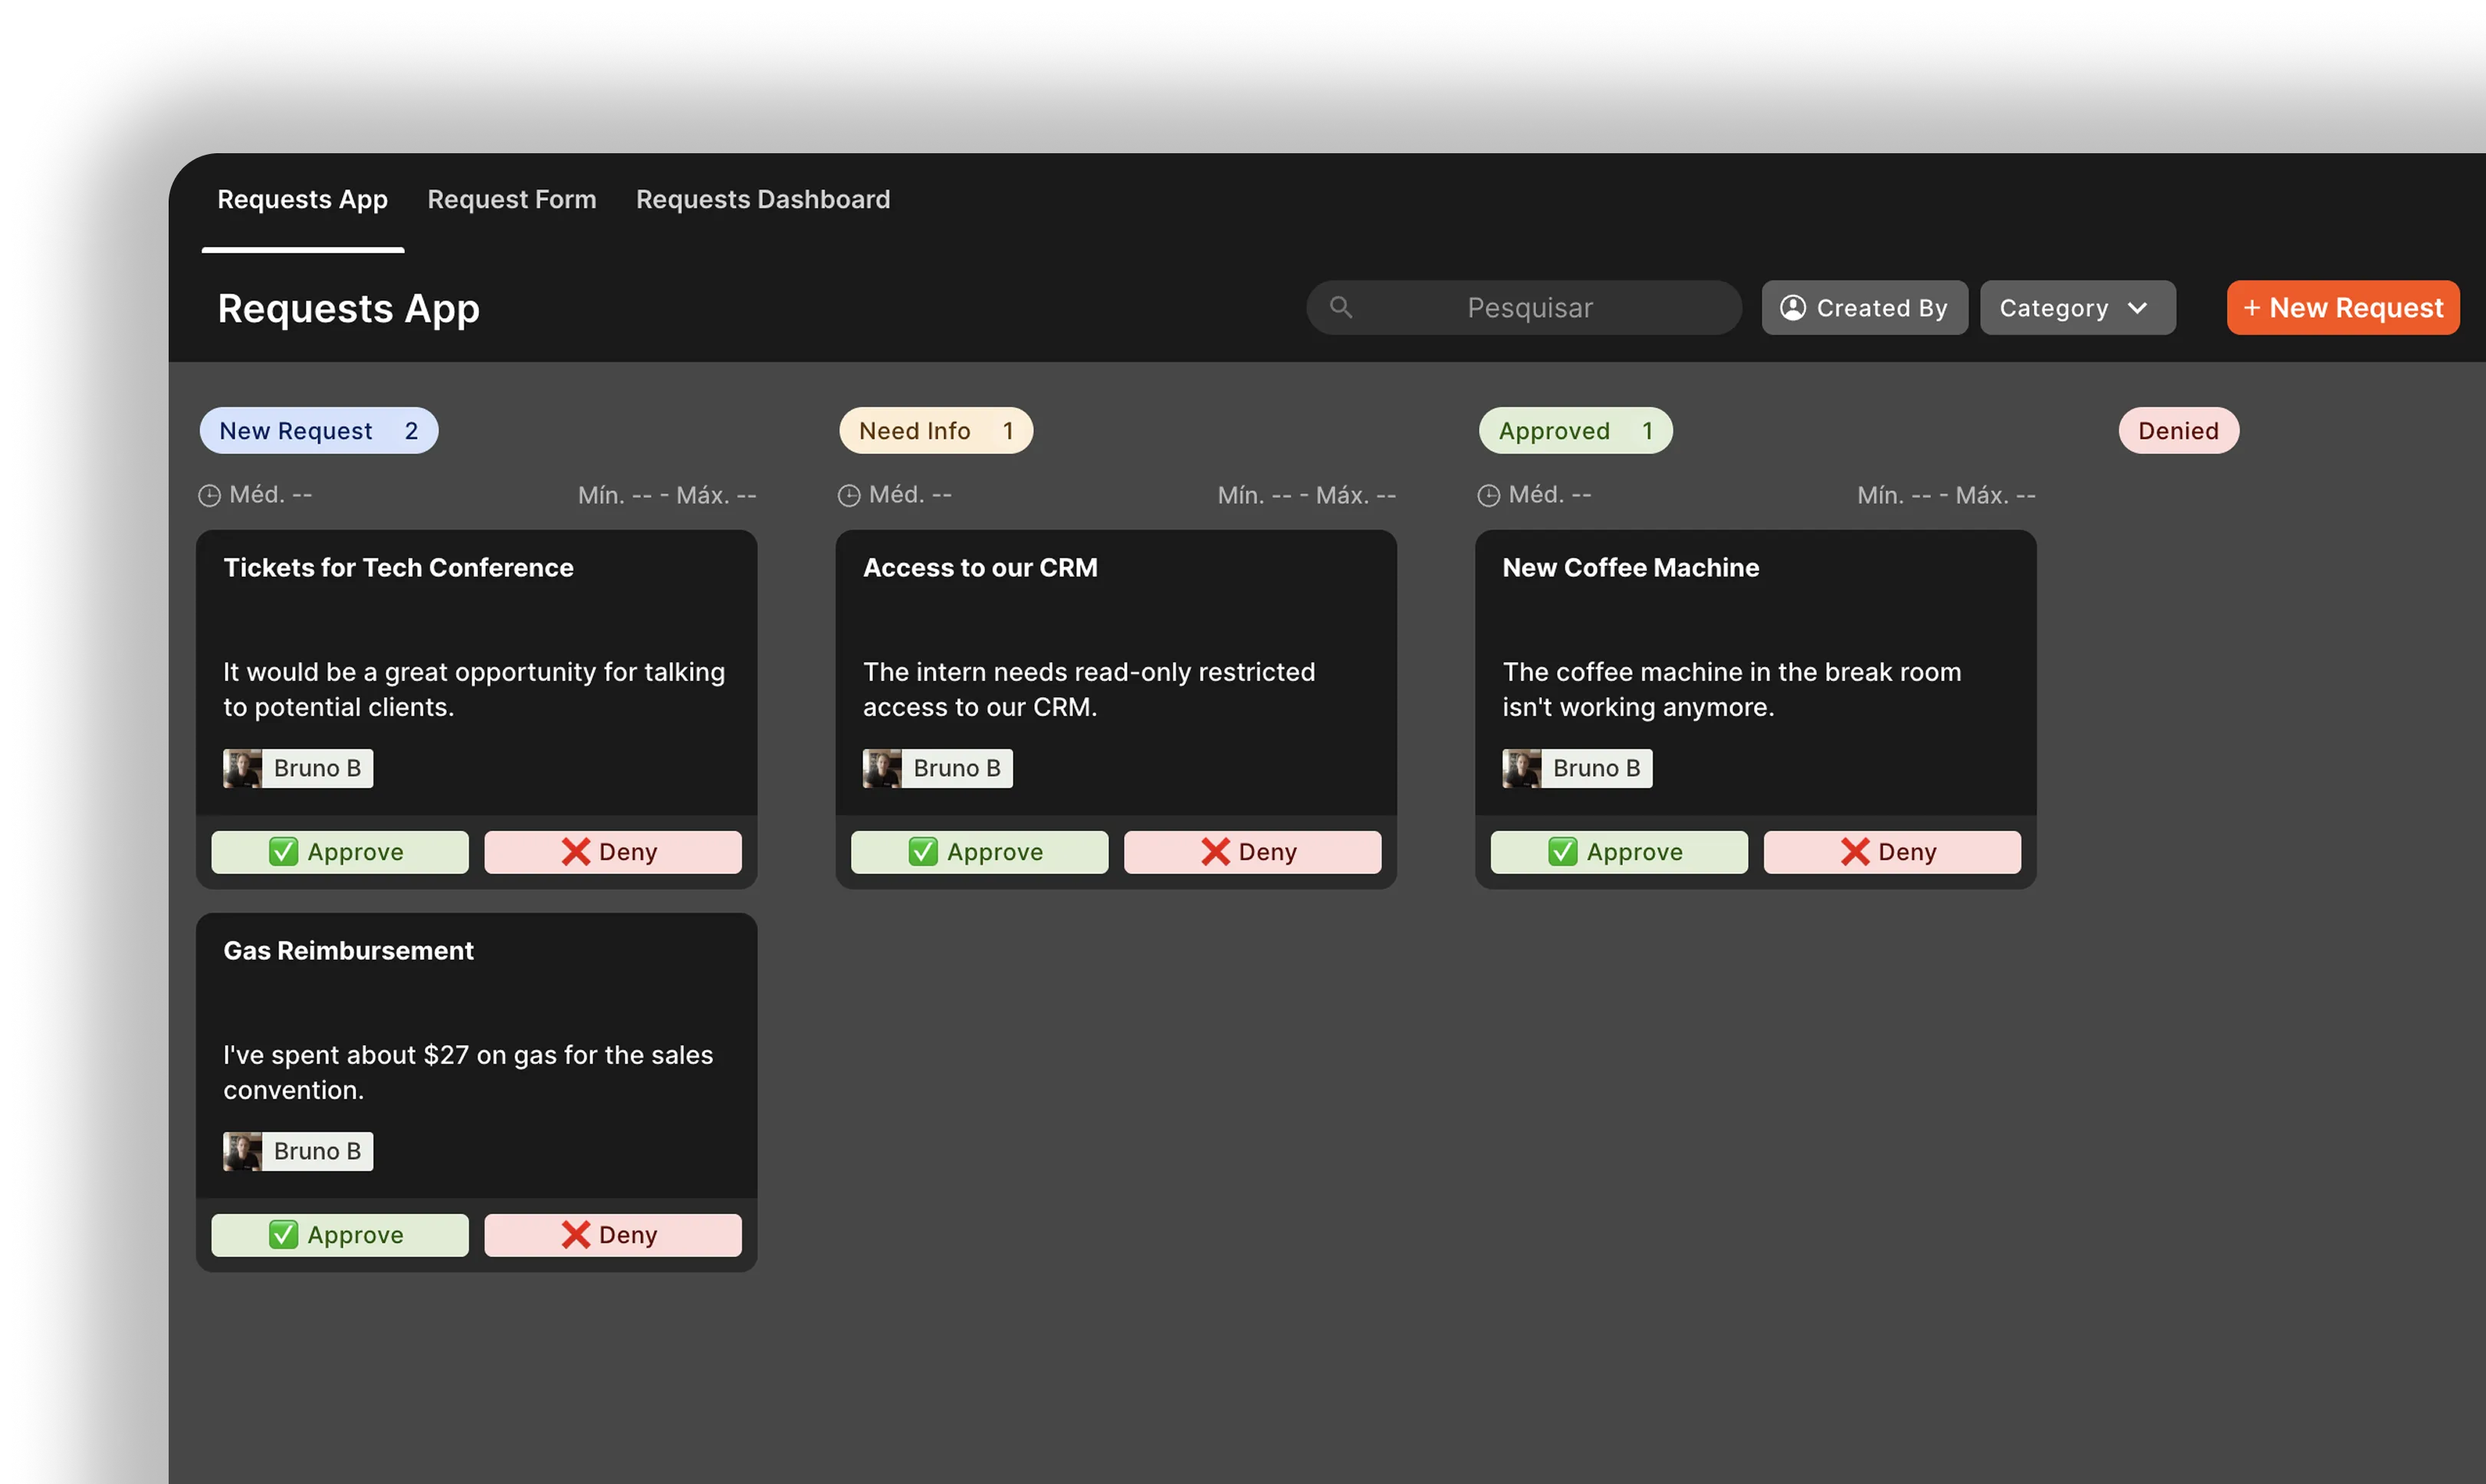Switch to Request Form tab

511,200
